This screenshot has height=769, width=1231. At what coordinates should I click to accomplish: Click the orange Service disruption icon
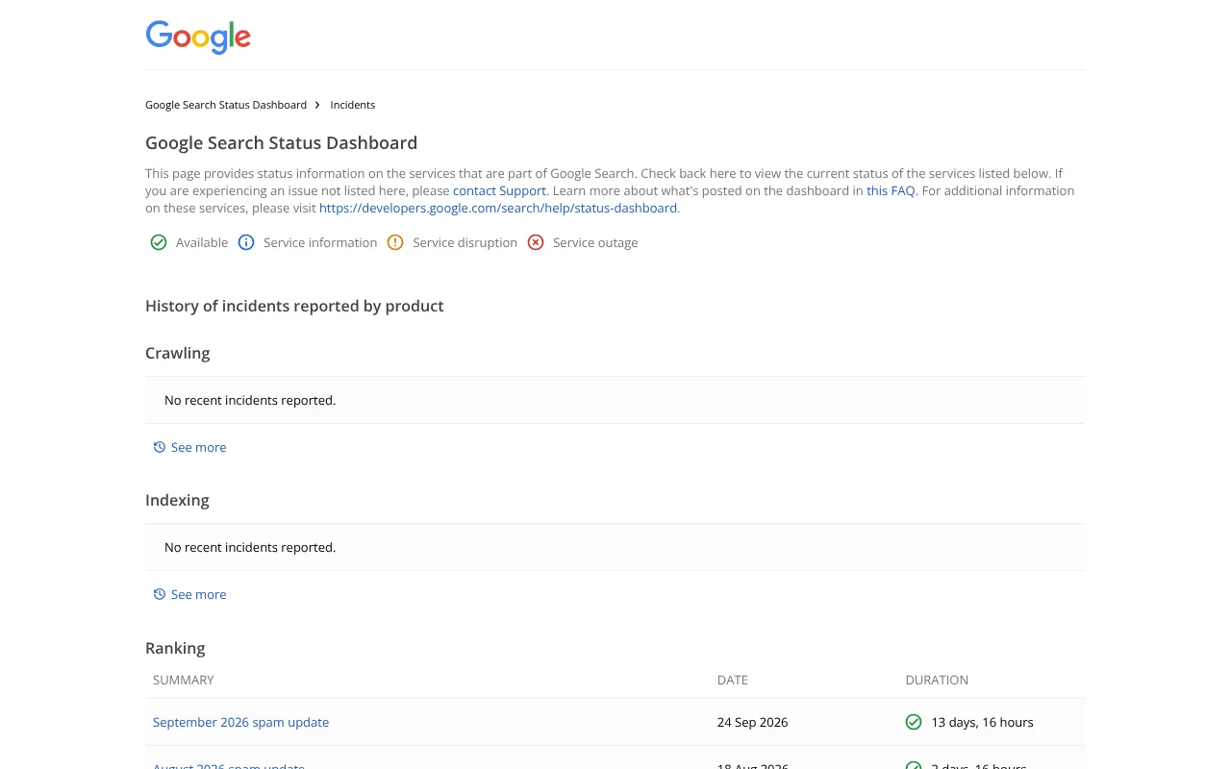pos(395,242)
